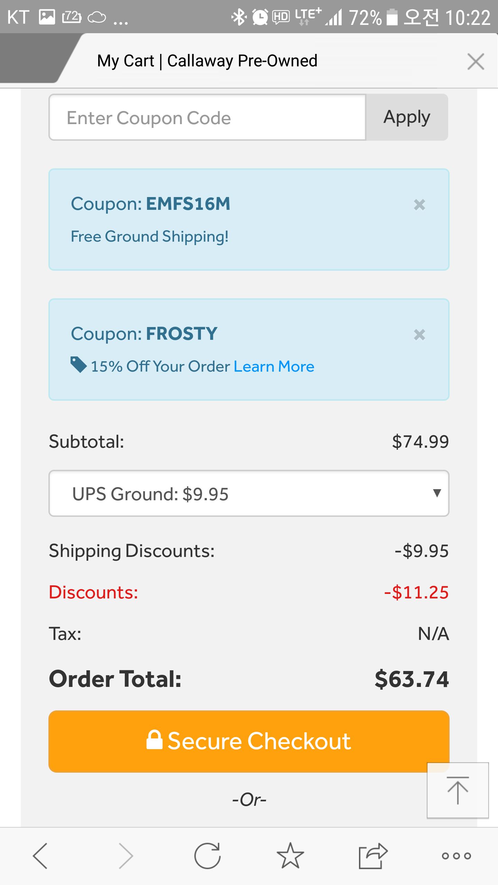This screenshot has width=498, height=885.
Task: Go back using browser back arrow
Action: (x=40, y=856)
